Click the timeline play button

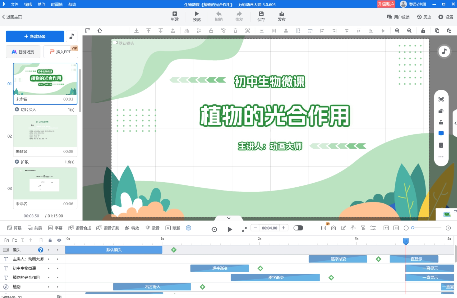(x=230, y=229)
